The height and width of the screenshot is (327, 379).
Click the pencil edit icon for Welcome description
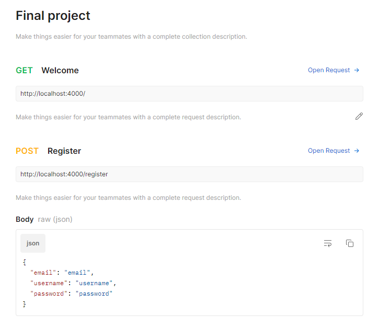click(359, 117)
